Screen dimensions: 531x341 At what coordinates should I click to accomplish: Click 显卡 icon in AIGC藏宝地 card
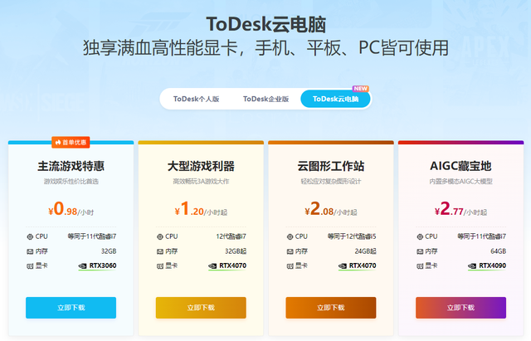pos(420,266)
